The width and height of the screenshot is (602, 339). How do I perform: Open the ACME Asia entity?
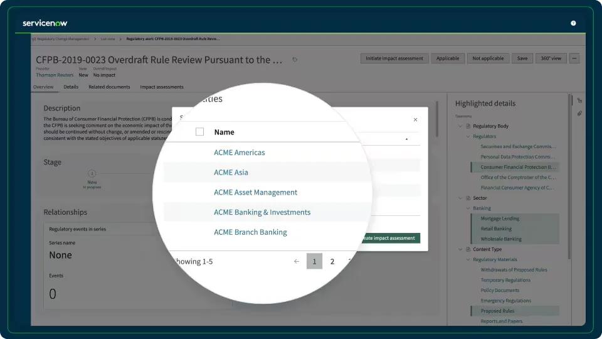tap(231, 172)
